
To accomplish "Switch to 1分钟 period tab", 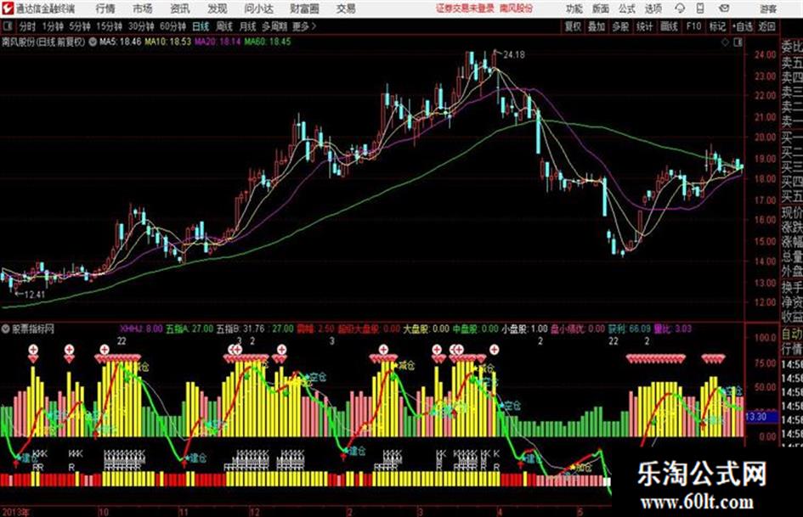I will click(x=53, y=26).
